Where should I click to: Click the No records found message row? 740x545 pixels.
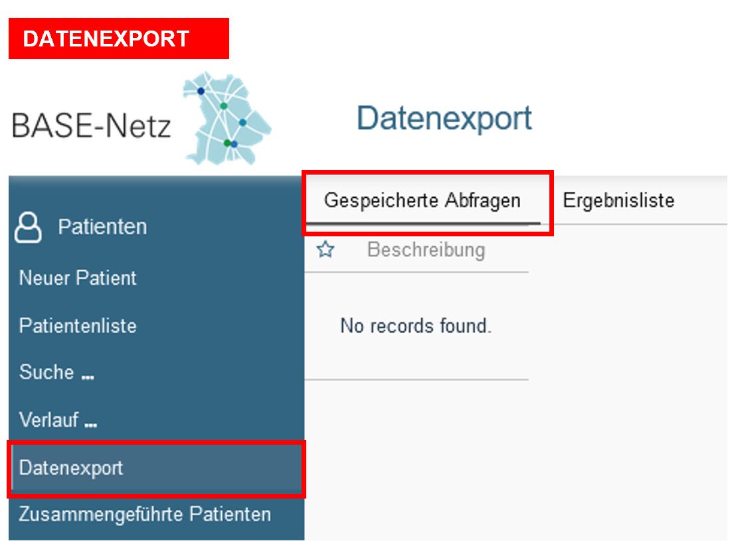click(416, 326)
